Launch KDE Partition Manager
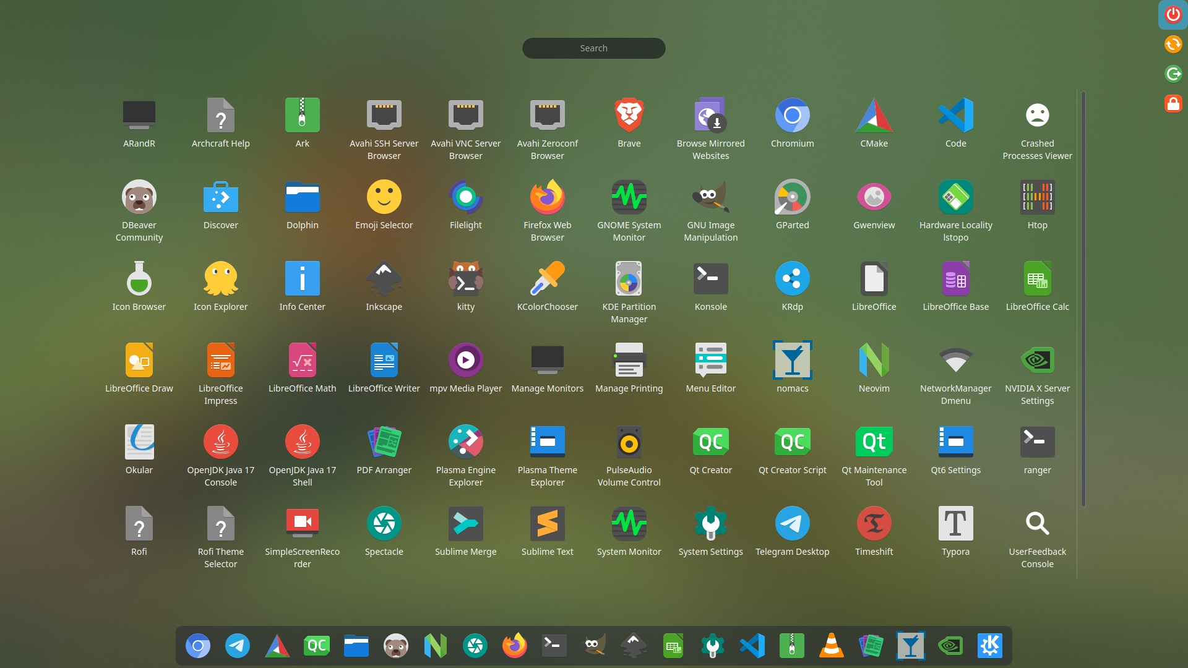1188x668 pixels. coord(629,292)
